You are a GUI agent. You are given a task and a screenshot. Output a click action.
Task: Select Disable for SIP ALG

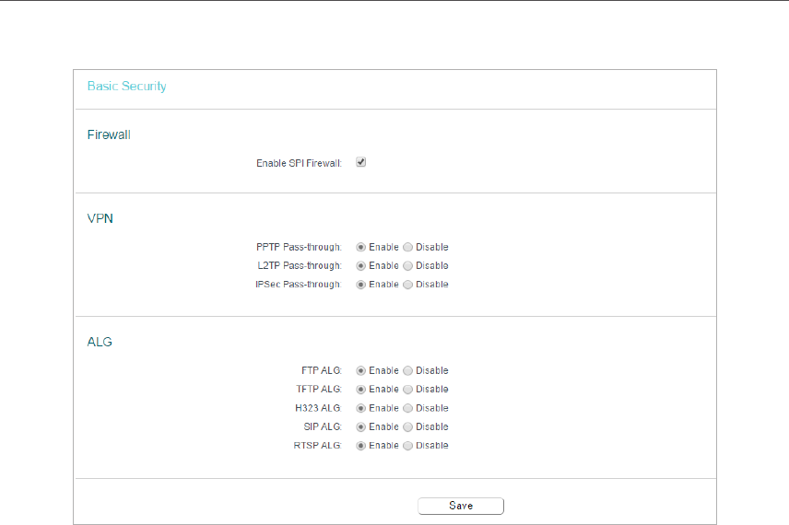408,427
